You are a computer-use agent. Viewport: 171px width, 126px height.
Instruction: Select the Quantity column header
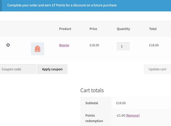pos(123,29)
